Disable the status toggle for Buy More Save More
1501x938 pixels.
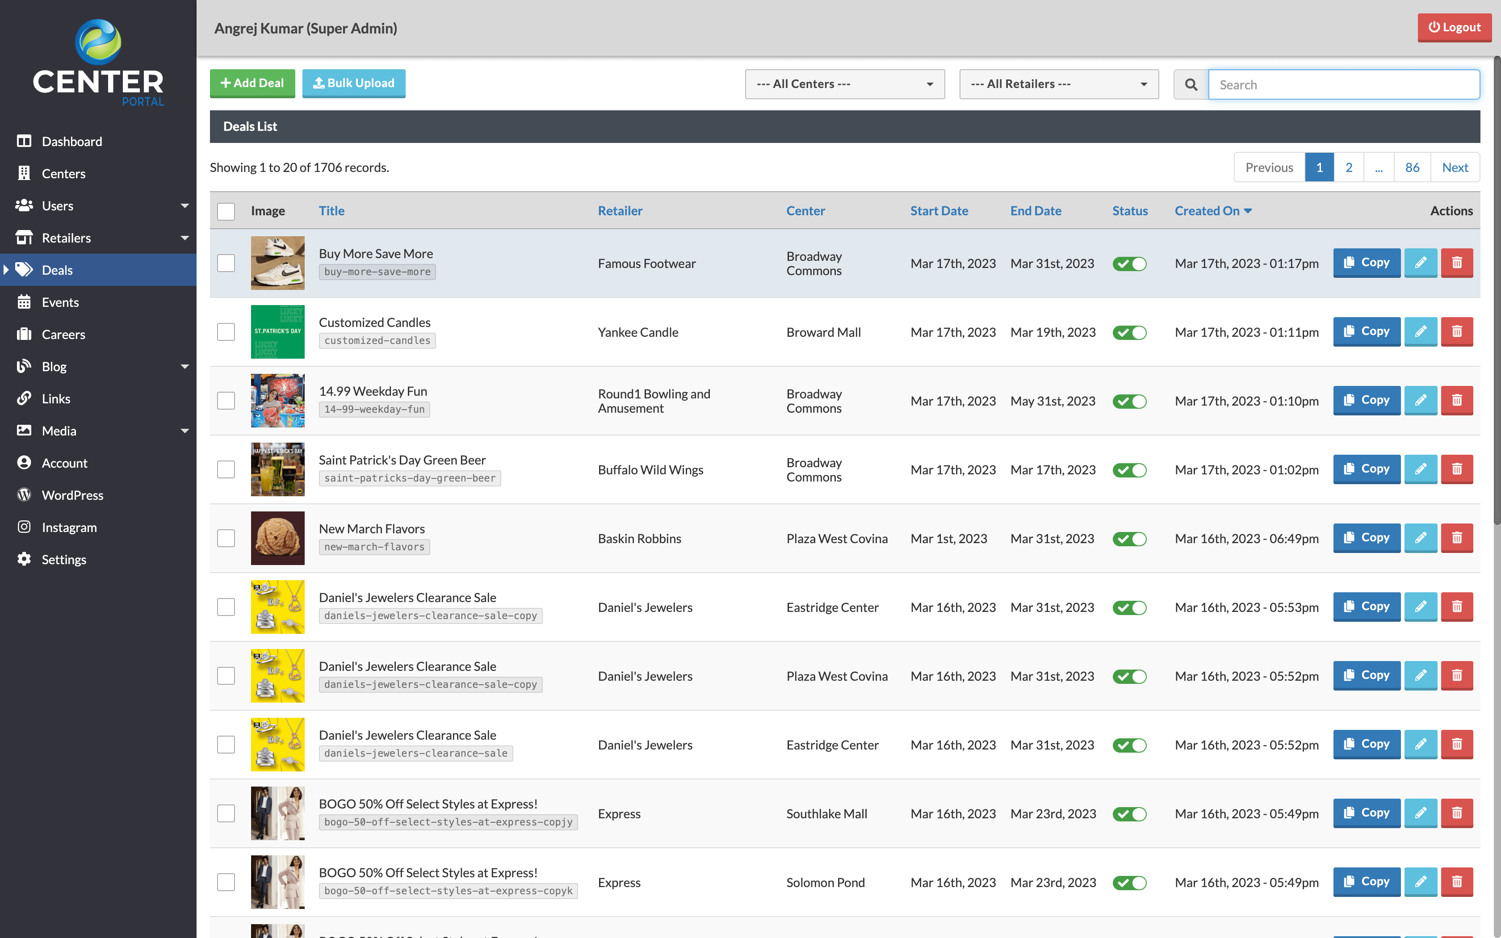tap(1129, 263)
